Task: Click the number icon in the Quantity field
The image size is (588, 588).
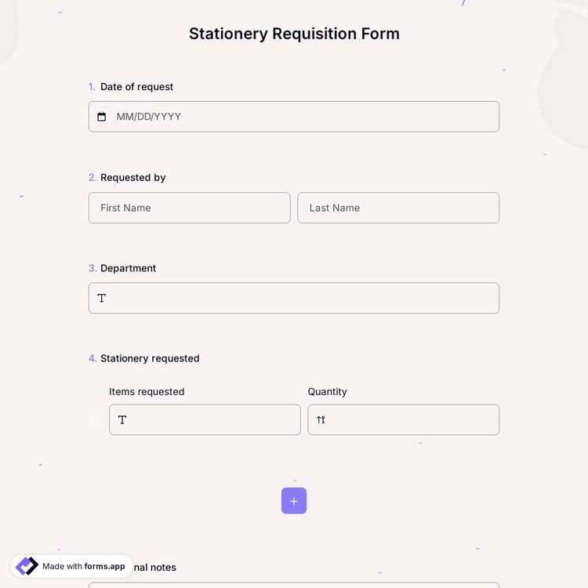Action: pos(321,420)
